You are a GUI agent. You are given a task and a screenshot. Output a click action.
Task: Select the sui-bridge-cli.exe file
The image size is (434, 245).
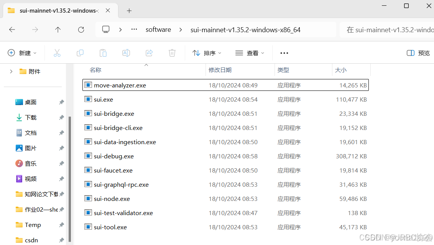(x=225, y=128)
